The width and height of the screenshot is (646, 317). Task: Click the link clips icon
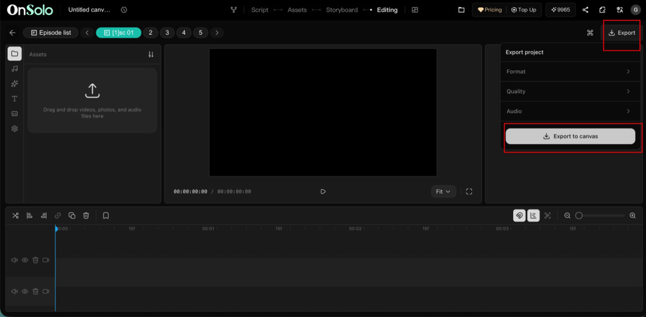(58, 215)
